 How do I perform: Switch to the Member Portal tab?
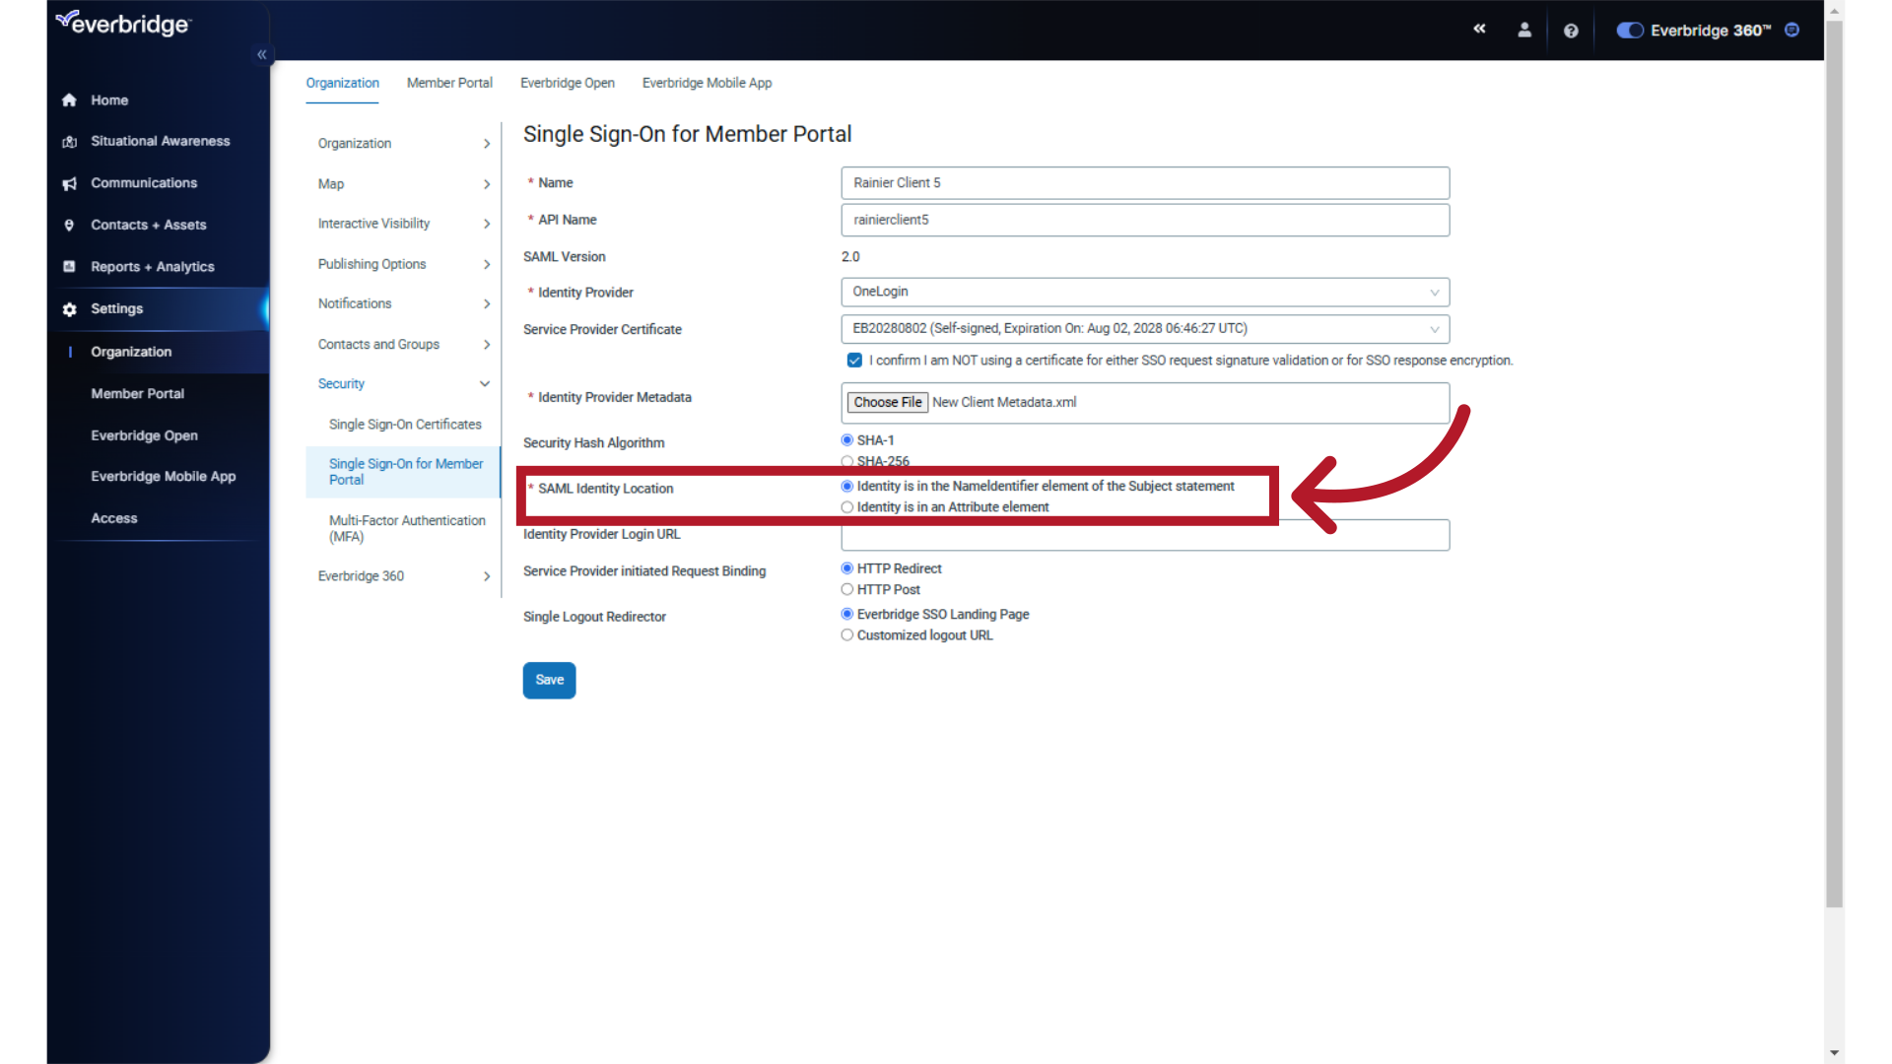point(449,82)
